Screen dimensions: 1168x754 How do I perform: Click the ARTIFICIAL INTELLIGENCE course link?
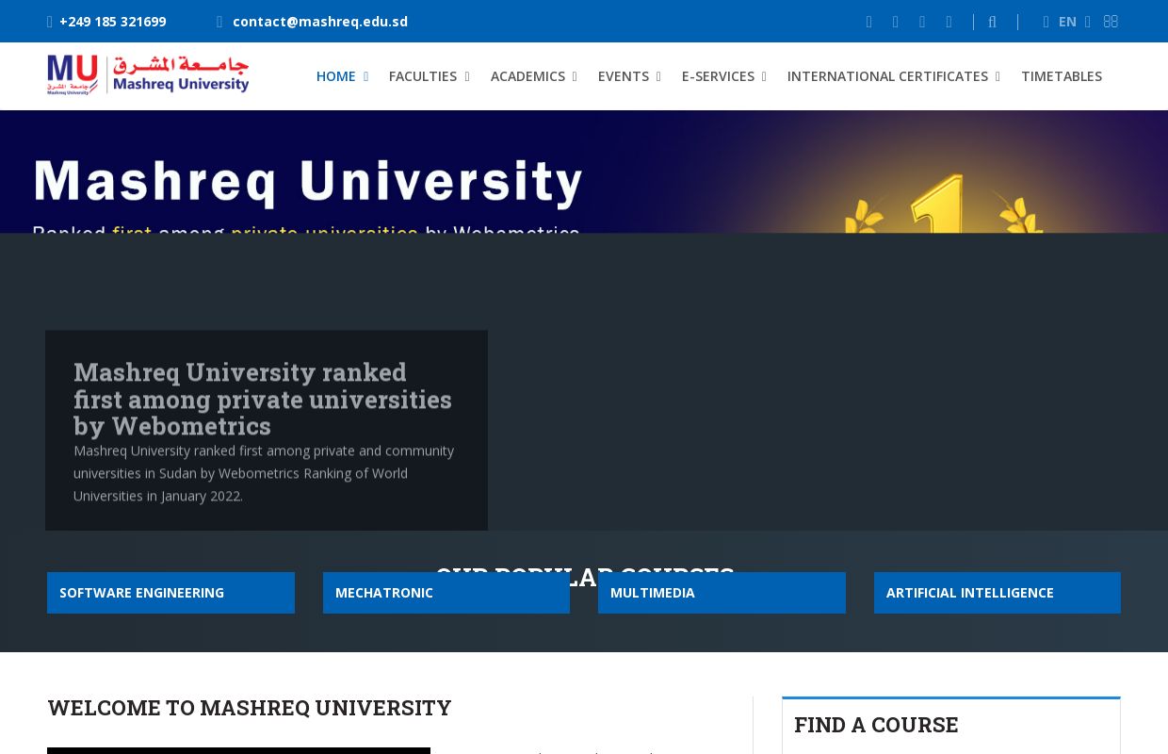[x=997, y=593]
